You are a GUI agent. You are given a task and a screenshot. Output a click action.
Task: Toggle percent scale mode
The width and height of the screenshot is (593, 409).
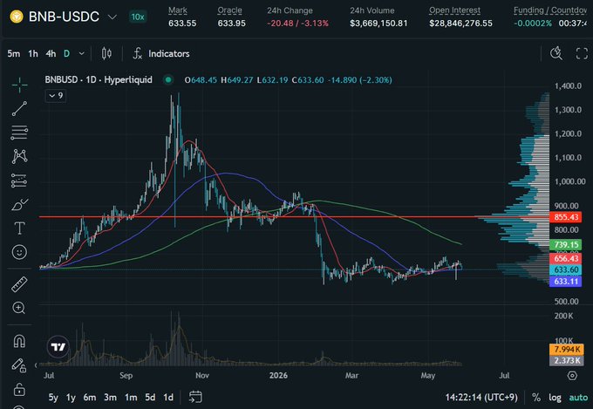536,398
